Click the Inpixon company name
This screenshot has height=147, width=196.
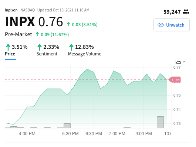coord(11,10)
